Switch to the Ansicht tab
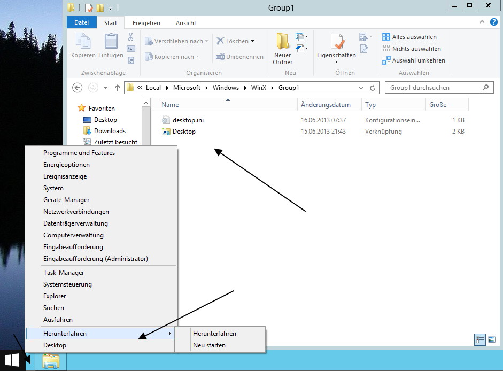The height and width of the screenshot is (371, 503). tap(185, 23)
